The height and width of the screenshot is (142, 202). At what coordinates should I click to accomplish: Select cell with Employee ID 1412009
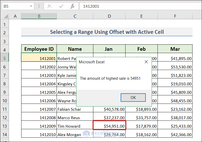click(39, 125)
